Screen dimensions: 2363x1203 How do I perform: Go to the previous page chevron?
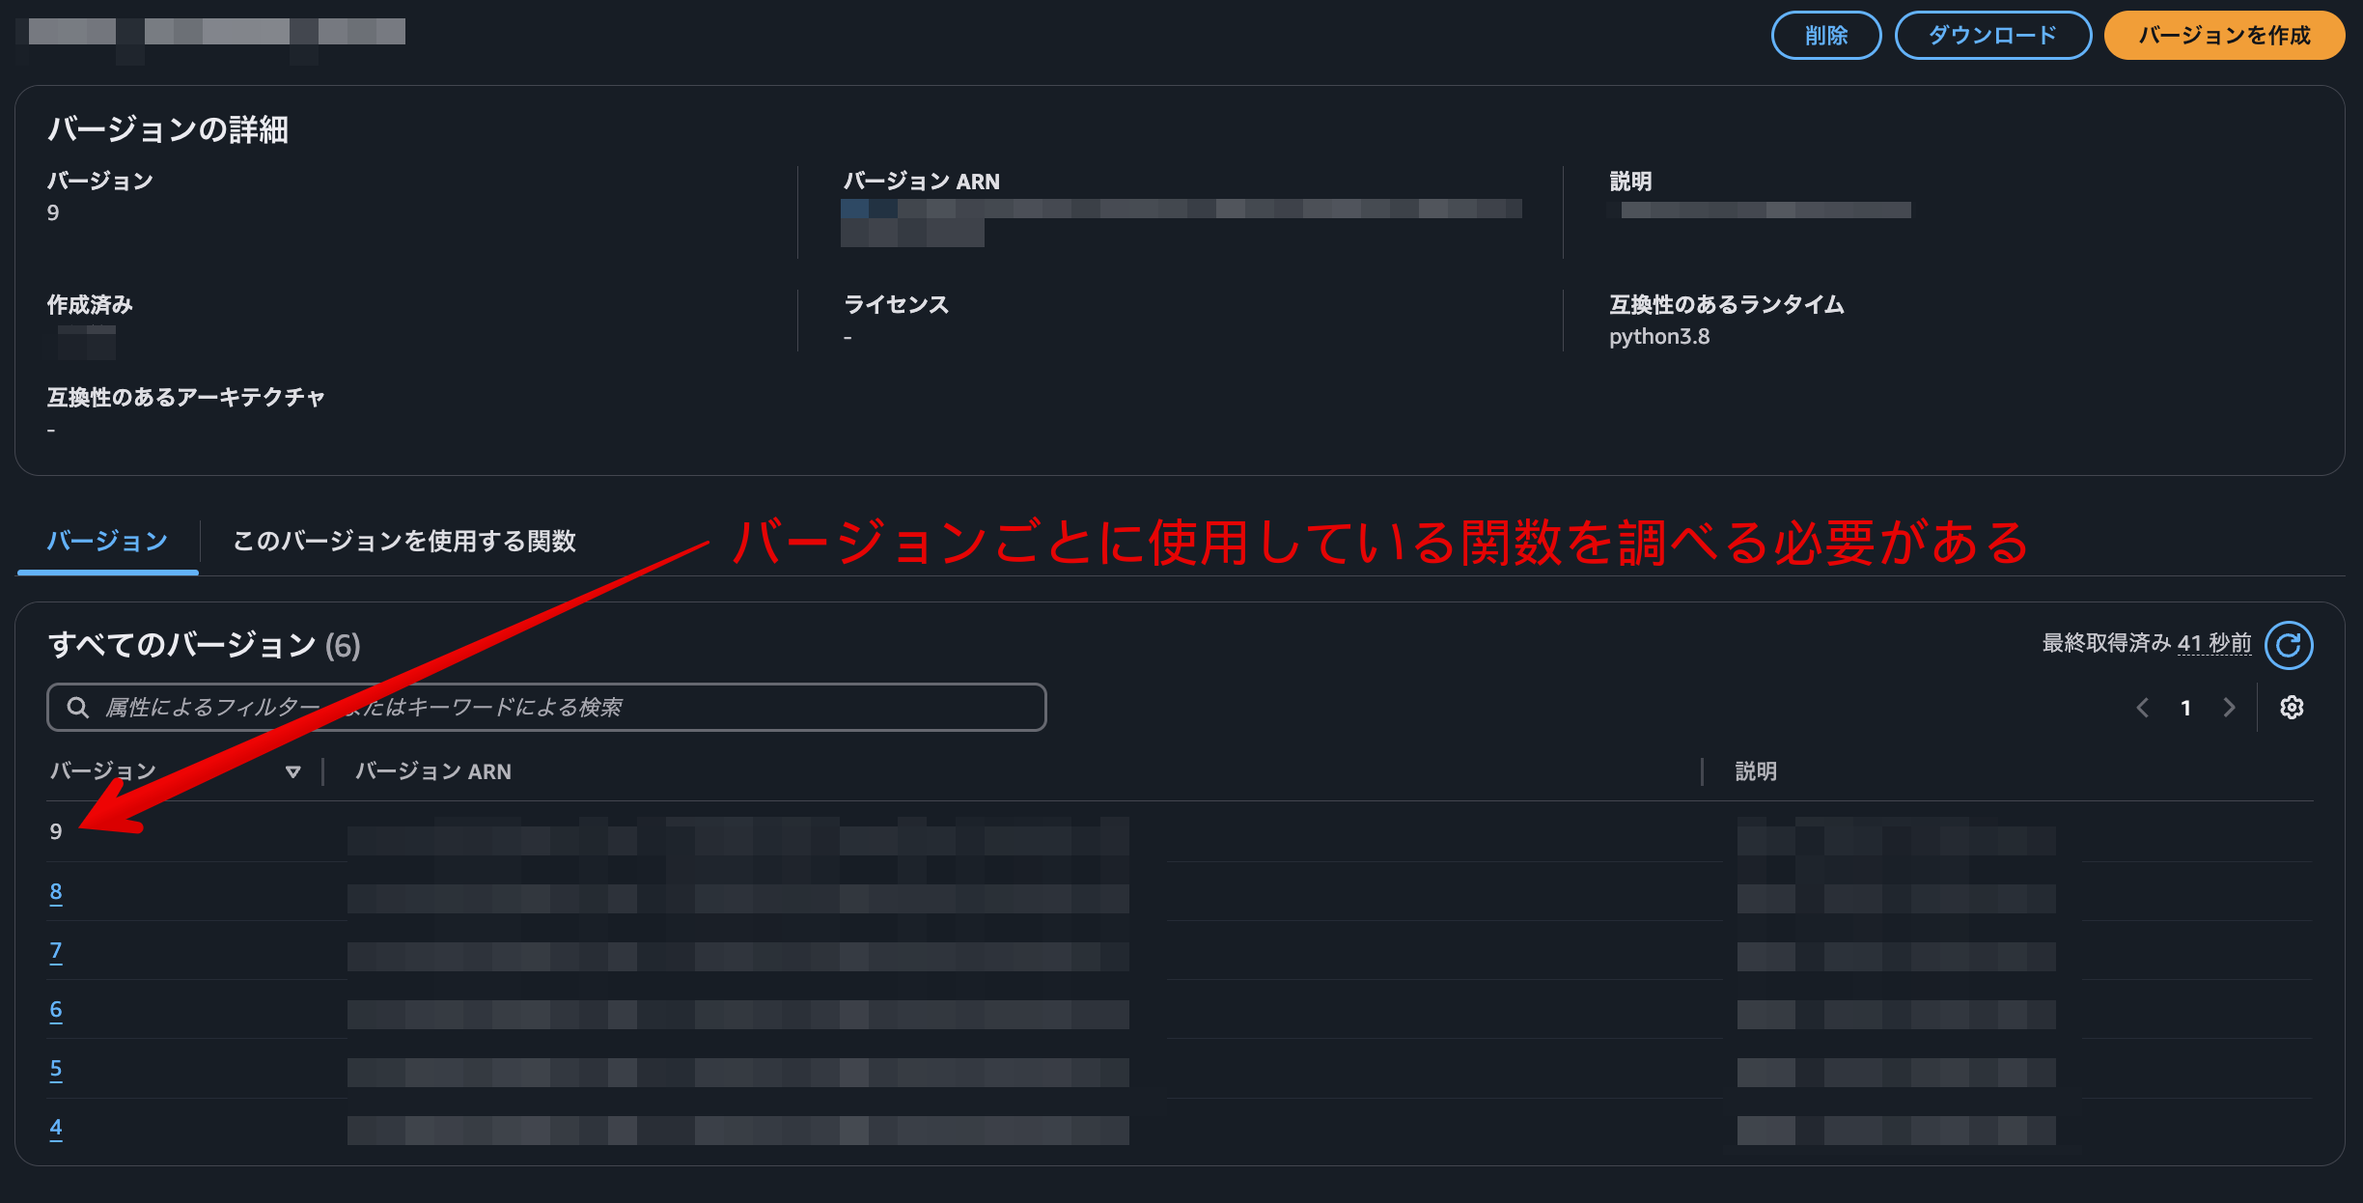tap(2142, 707)
